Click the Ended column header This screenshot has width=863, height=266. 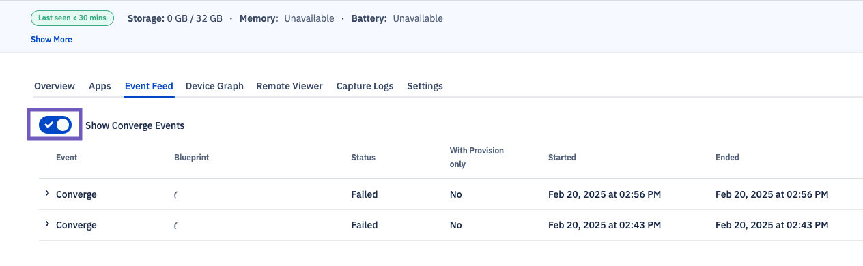[727, 158]
